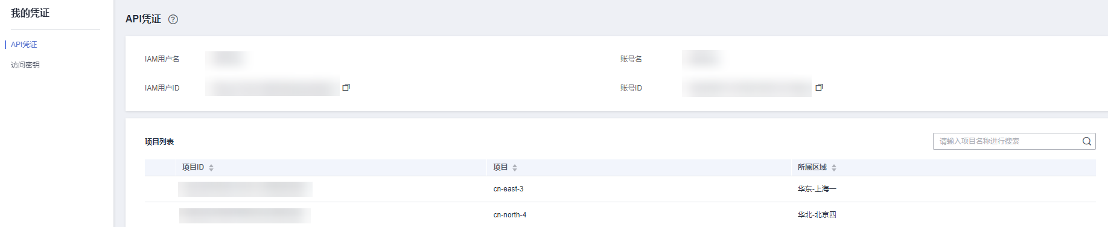Click the blurred 账号名 value
Image resolution: width=1108 pixels, height=227 pixels.
click(x=704, y=59)
